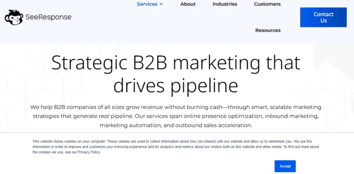The image size is (354, 174).
Task: Go to the About page
Action: pos(188,4)
